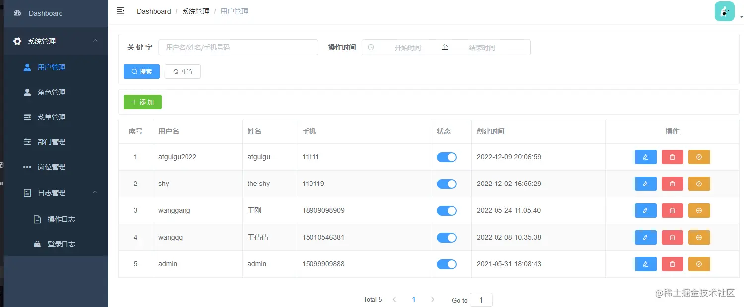Click the 系统管理 gear icon
The width and height of the screenshot is (744, 307).
pyautogui.click(x=17, y=41)
